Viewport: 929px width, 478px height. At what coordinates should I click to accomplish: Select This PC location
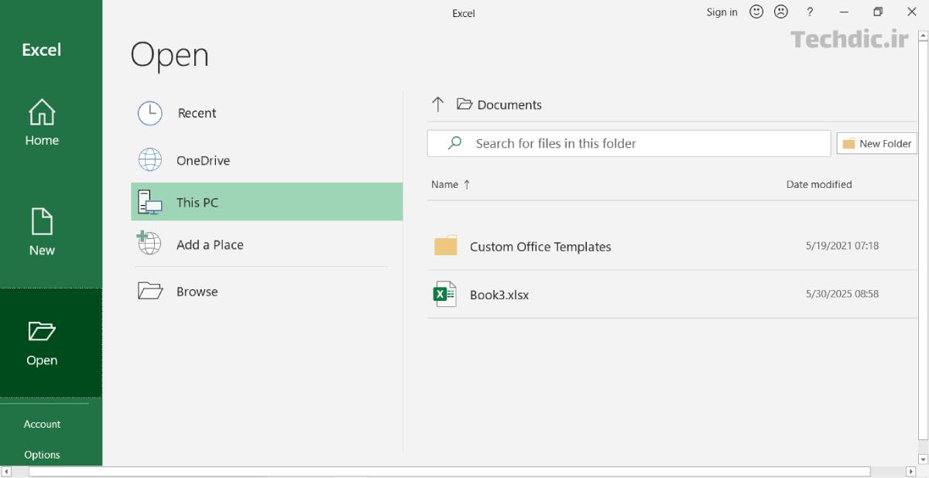tap(267, 203)
